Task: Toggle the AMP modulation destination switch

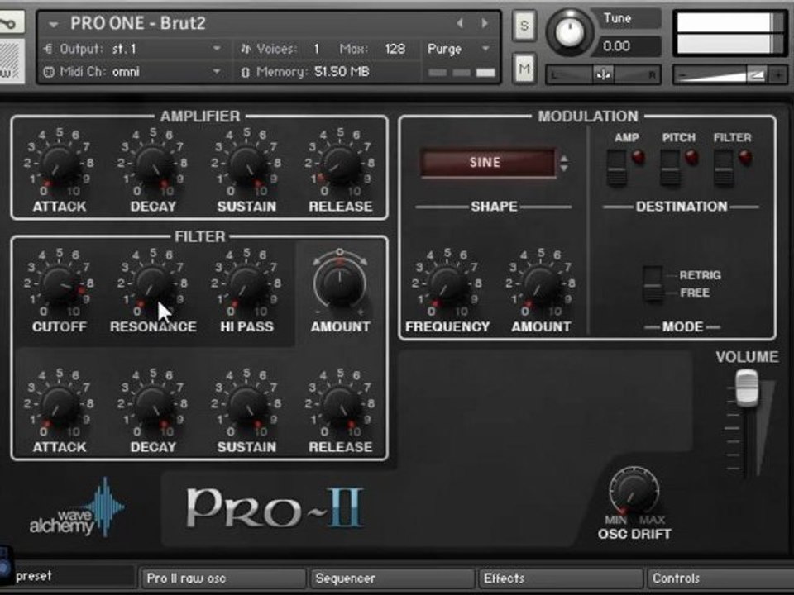Action: 617,167
